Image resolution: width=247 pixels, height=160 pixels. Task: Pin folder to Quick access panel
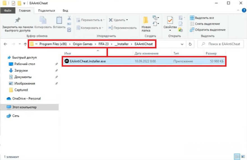tap(18, 24)
